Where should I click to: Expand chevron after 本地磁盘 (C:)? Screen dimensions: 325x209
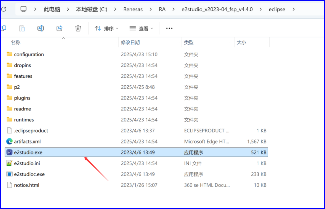(115, 9)
